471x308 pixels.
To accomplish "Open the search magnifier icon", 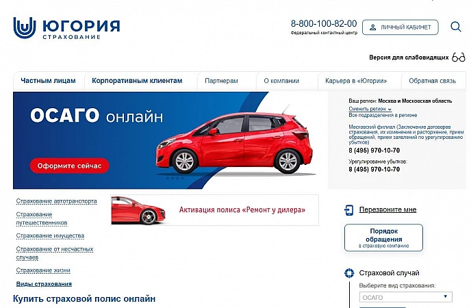I will coord(456,27).
